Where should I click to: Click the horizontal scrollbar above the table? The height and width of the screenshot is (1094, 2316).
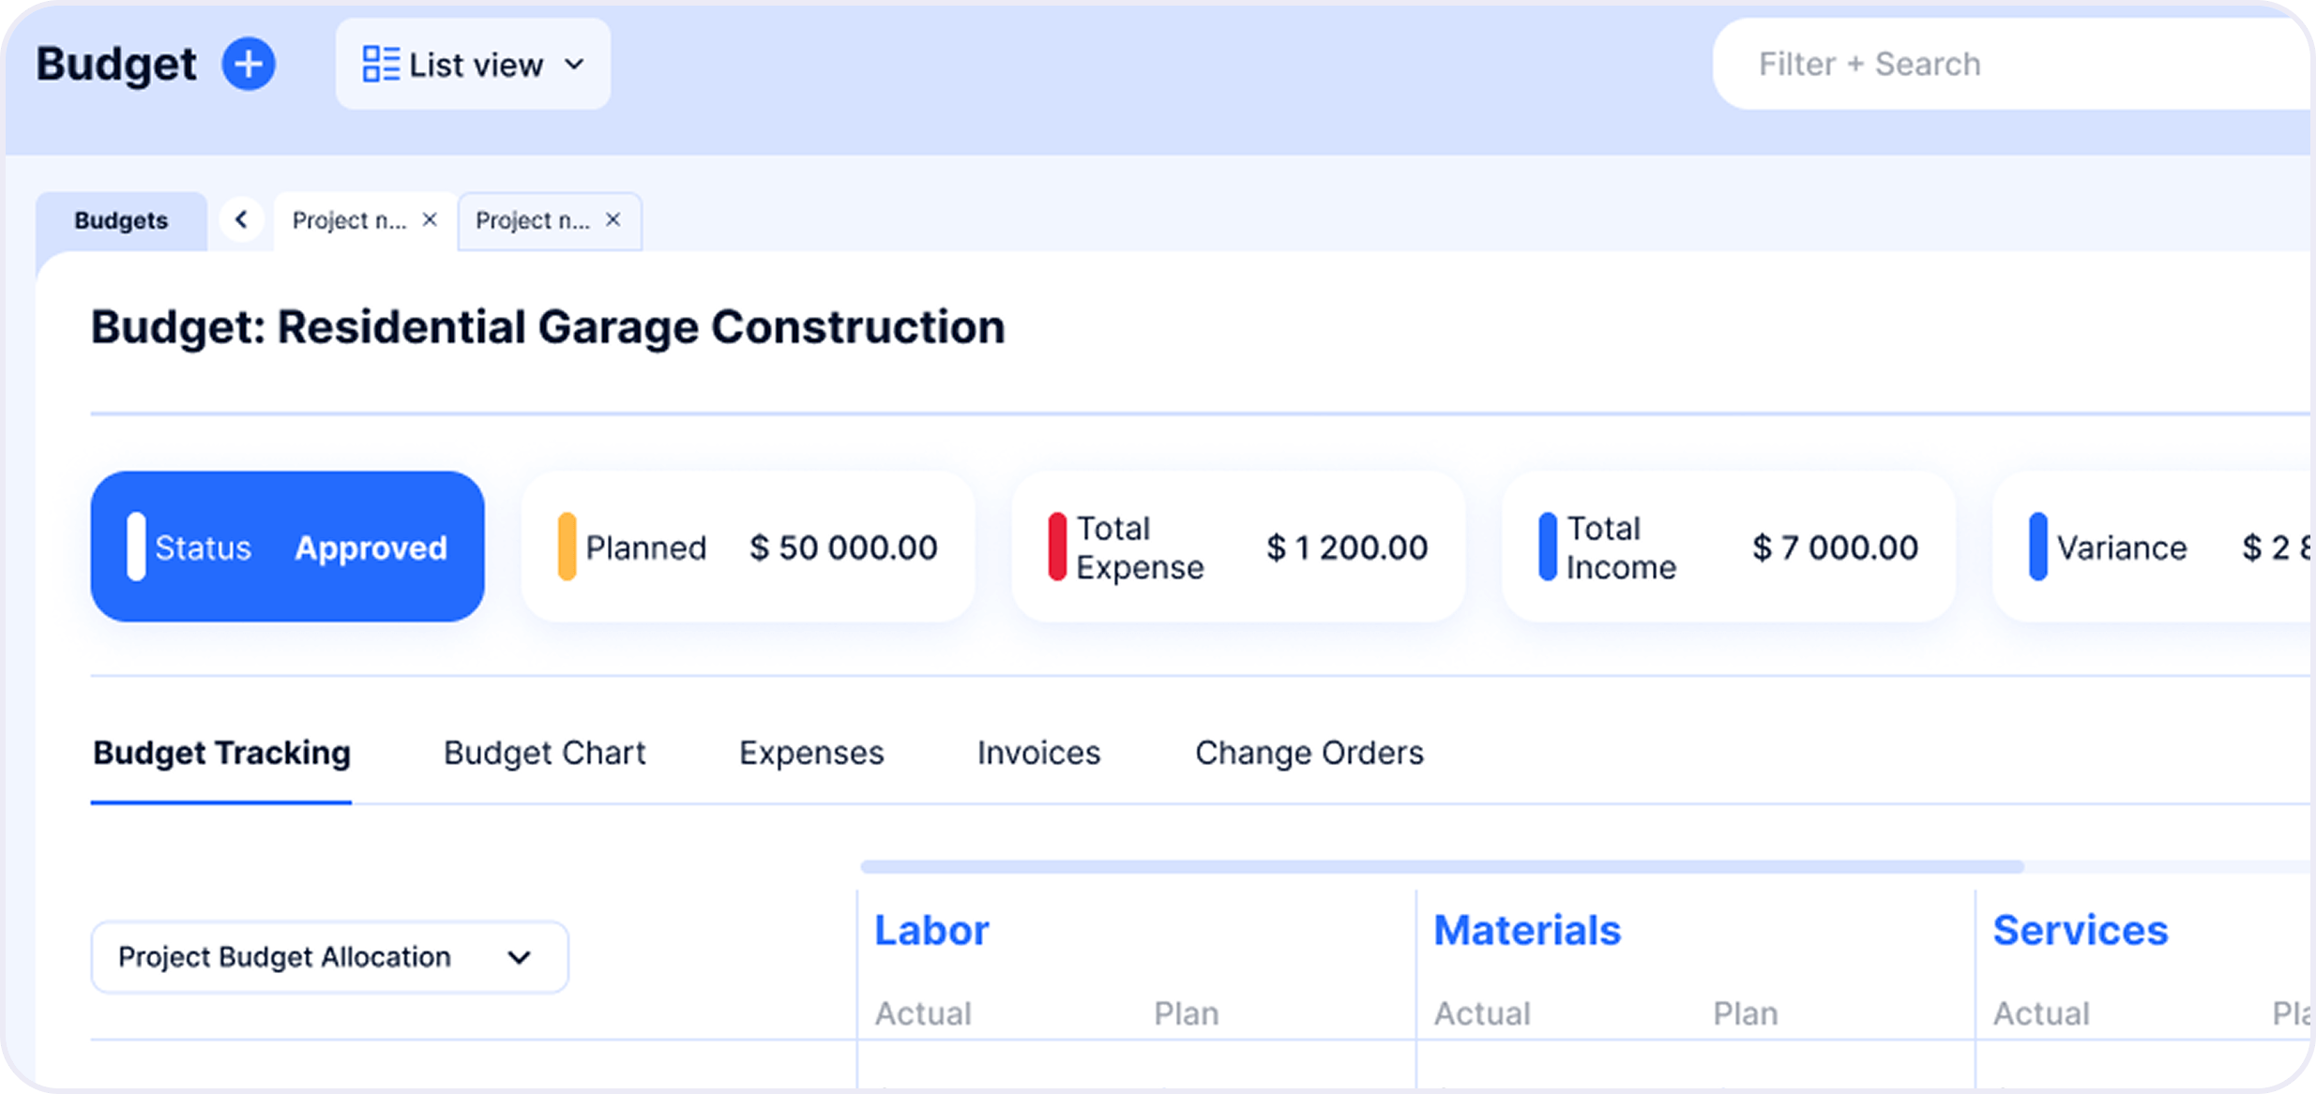tap(1442, 867)
